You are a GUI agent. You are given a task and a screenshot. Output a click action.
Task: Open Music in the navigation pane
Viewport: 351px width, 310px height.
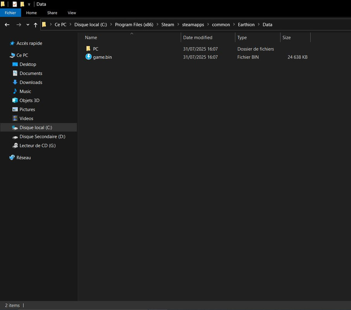(25, 91)
